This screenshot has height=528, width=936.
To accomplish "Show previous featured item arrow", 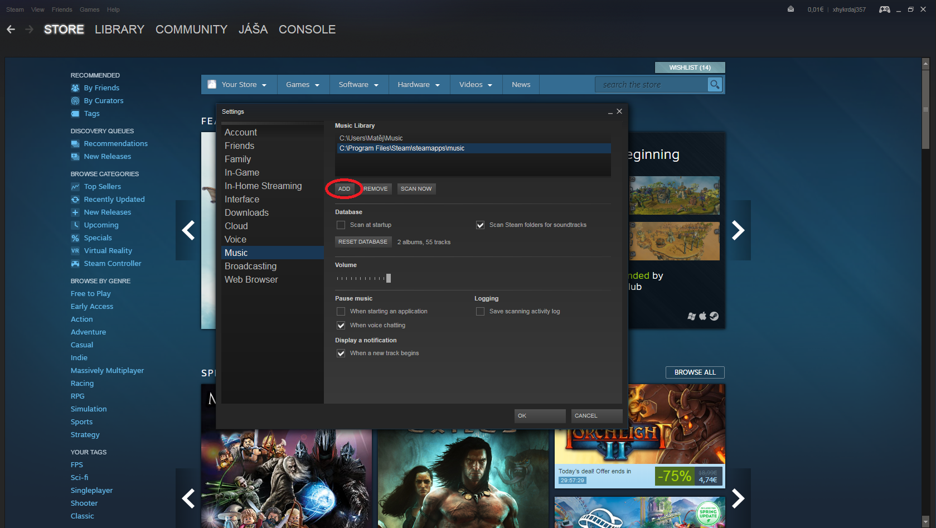I will (x=188, y=230).
